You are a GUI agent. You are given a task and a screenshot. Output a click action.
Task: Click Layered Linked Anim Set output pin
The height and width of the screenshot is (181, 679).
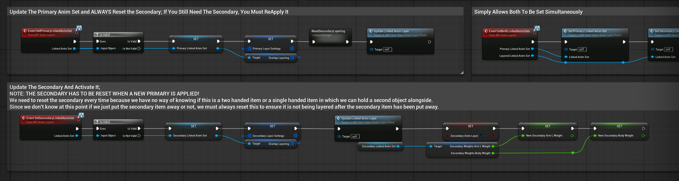(x=533, y=56)
